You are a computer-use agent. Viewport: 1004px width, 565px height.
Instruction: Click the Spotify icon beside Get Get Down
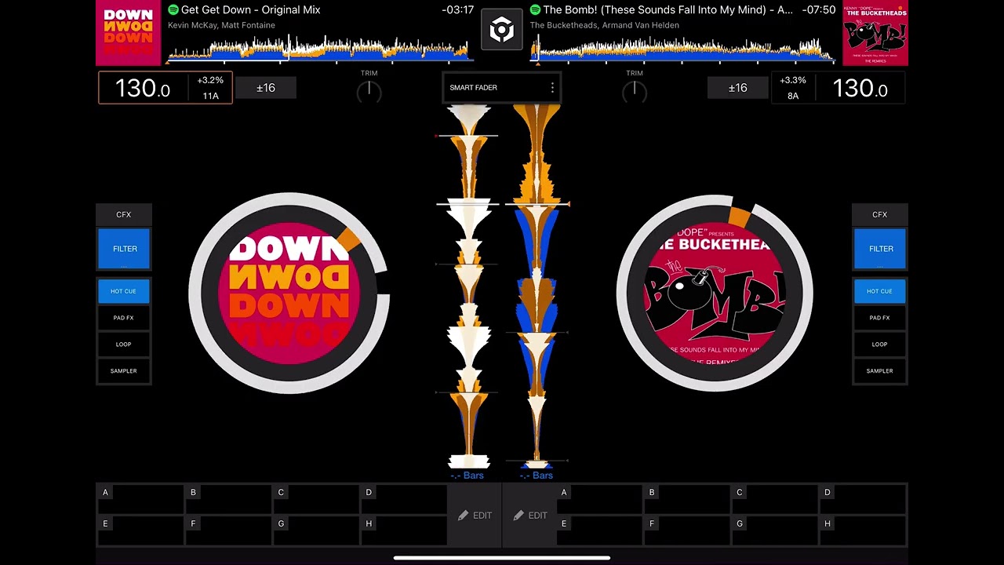173,9
